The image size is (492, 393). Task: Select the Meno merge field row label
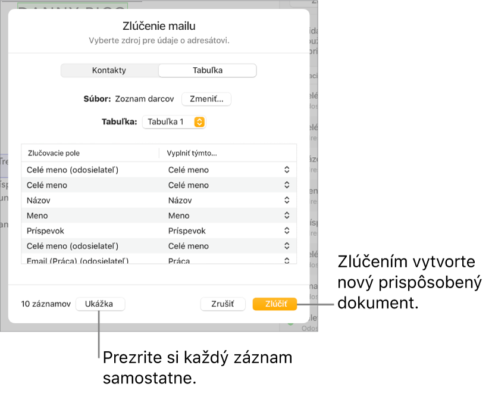37,216
